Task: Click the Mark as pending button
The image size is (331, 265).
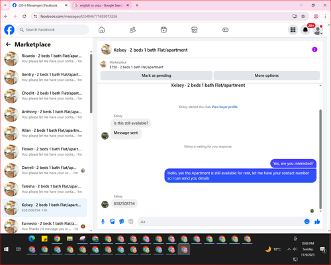Action: [x=156, y=76]
